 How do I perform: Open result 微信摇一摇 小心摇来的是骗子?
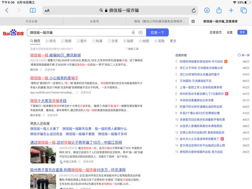(x=54, y=78)
